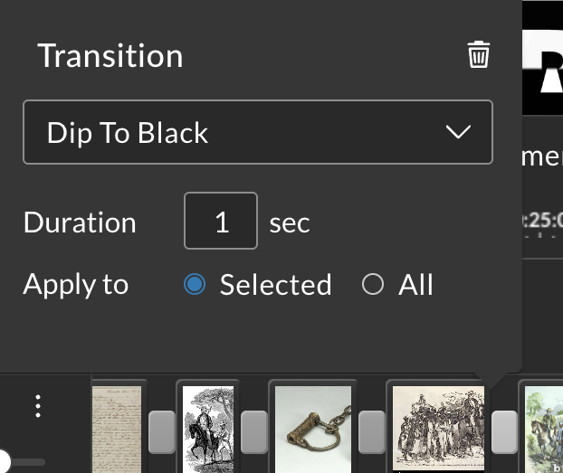Screen dimensions: 563x473
Task: Open the three-dot timeline options menu
Action: [x=38, y=406]
